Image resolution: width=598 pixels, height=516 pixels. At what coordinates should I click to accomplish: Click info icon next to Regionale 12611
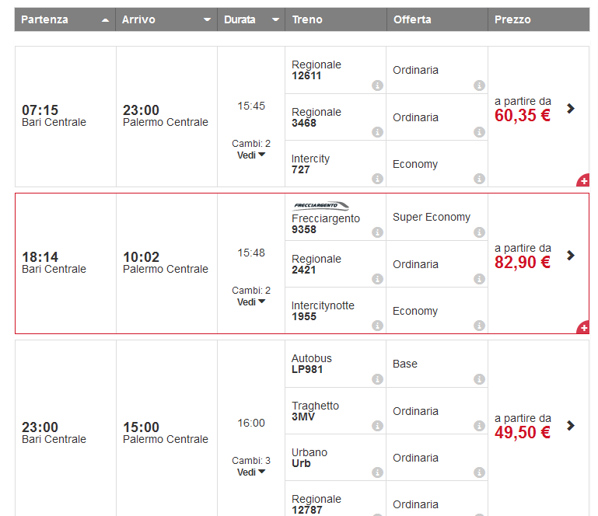coord(377,85)
